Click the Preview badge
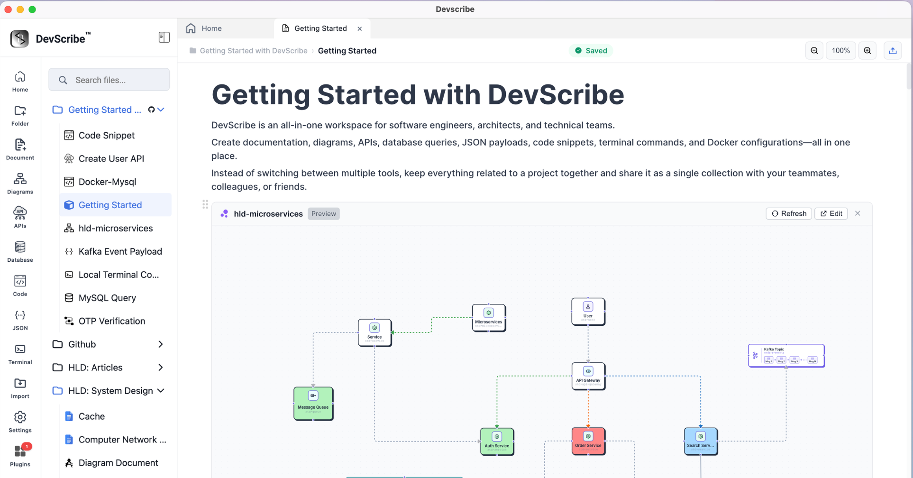913x478 pixels. pyautogui.click(x=324, y=214)
